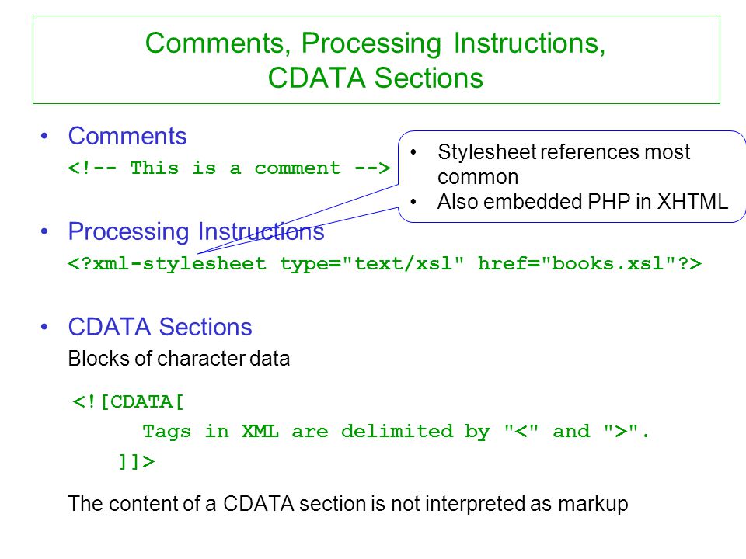Click 'Stylesheet references most common' callout text

(564, 165)
